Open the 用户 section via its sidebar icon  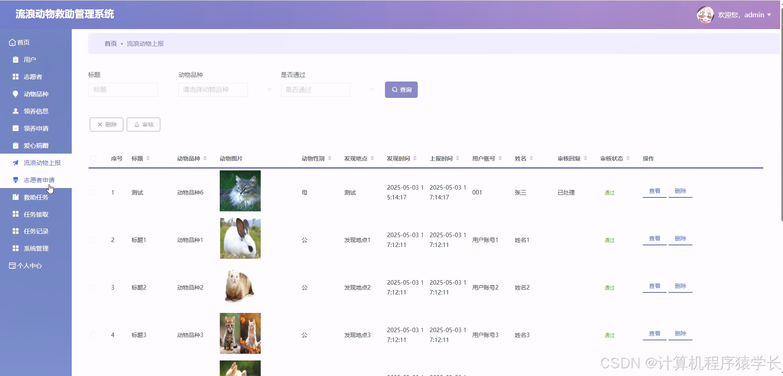(15, 59)
